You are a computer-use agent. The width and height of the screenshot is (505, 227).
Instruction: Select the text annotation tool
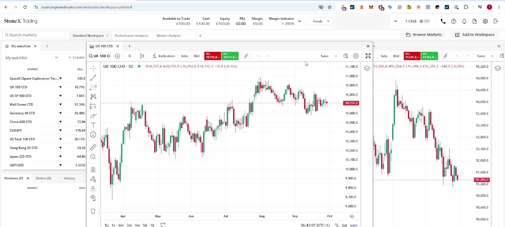pos(93,125)
